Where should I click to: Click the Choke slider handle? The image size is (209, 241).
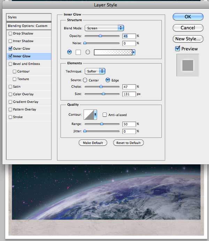click(x=101, y=87)
